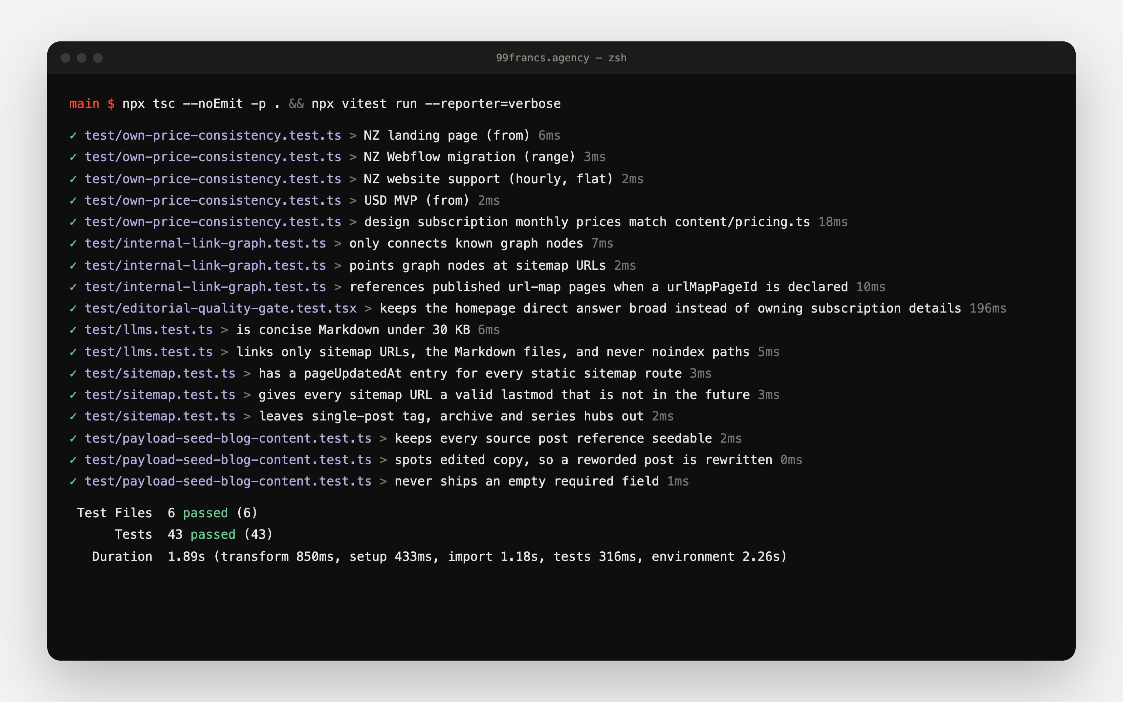Click the '10ms' duration for urlMapPageId test
The height and width of the screenshot is (702, 1123).
pos(871,287)
